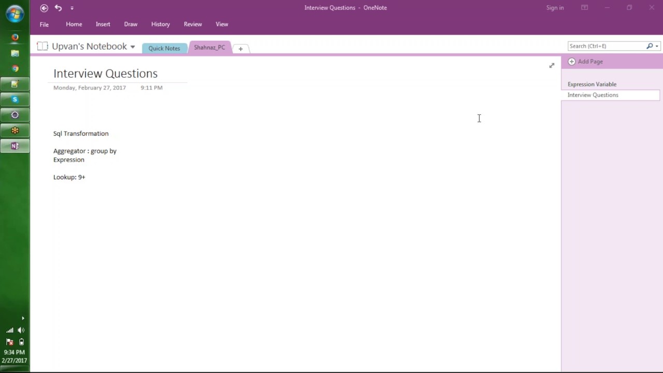
Task: Create a new section with plus tab
Action: [x=240, y=49]
